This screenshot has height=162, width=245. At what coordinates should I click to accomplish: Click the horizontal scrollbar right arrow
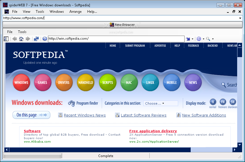pos(235,150)
